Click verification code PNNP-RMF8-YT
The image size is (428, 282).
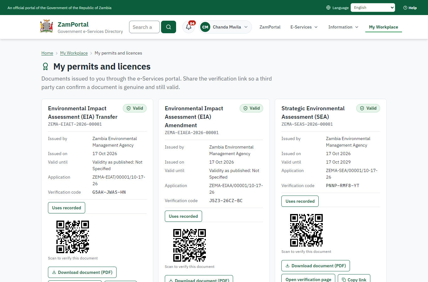(342, 185)
